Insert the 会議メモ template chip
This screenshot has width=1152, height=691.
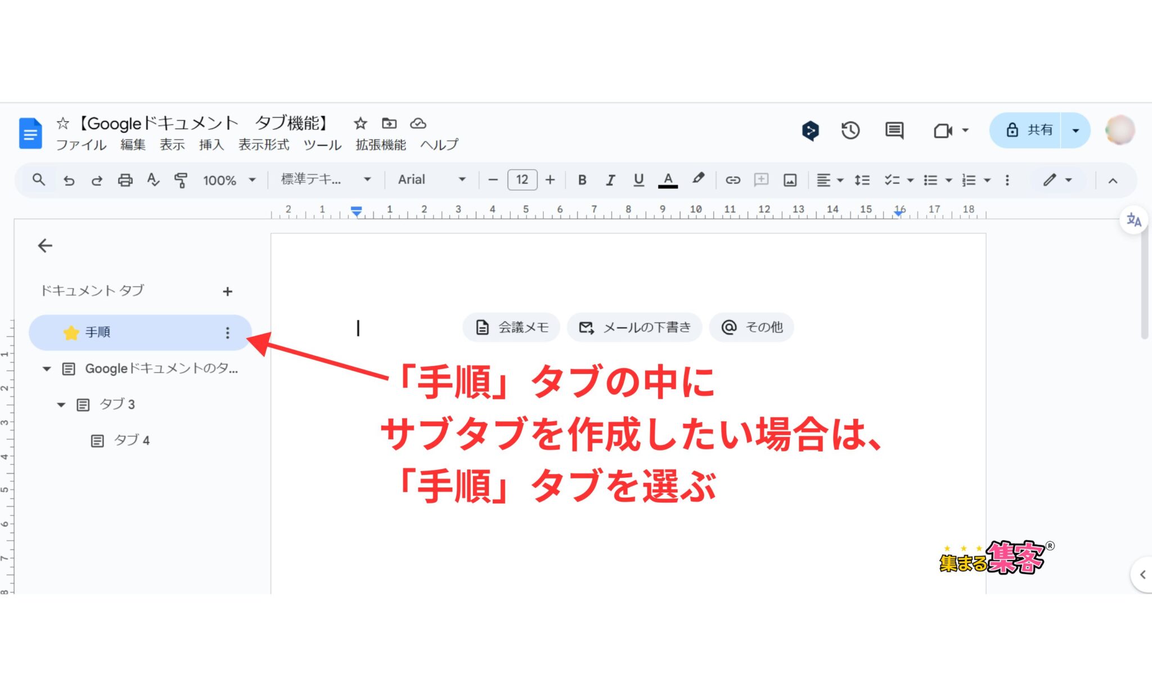point(511,327)
